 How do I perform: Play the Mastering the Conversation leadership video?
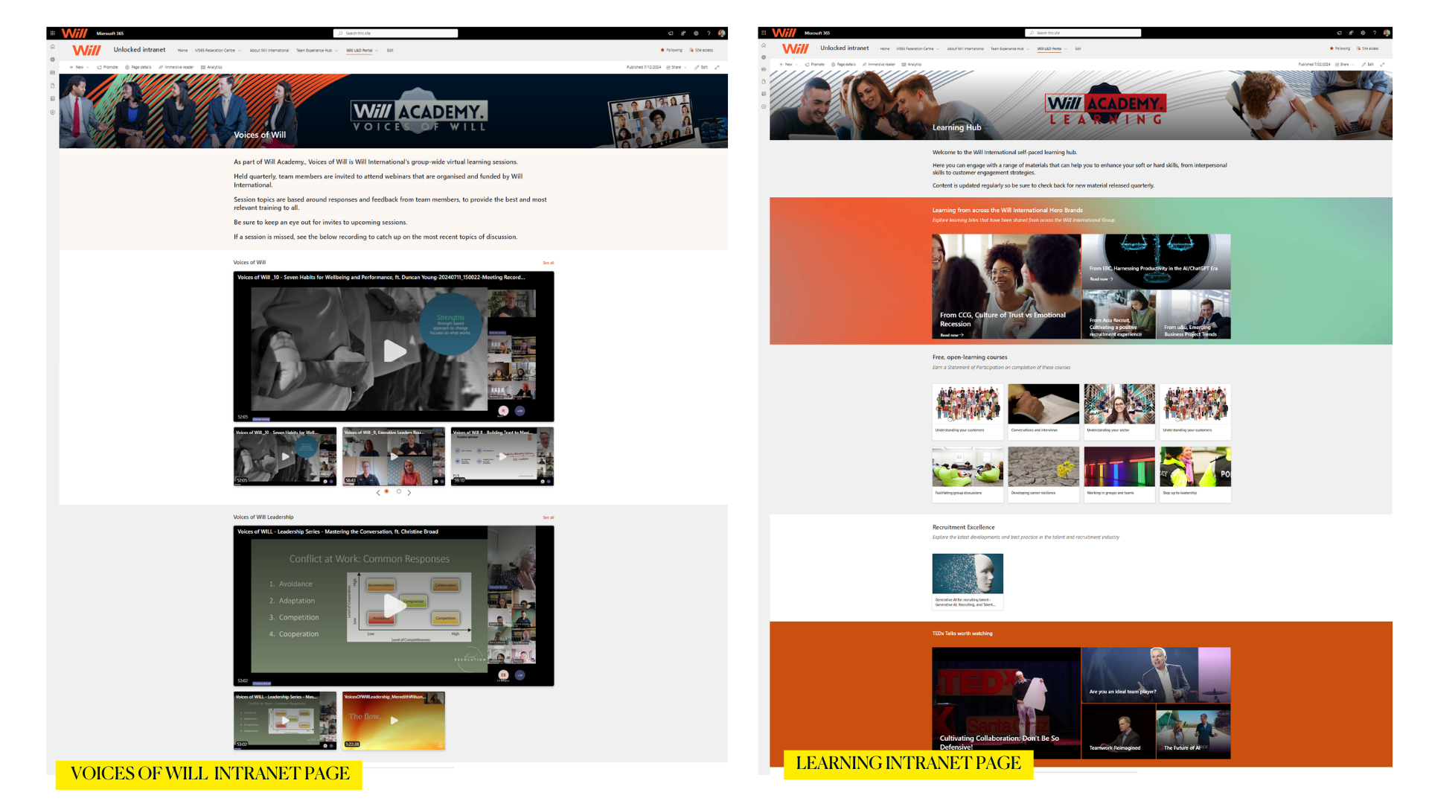(394, 604)
